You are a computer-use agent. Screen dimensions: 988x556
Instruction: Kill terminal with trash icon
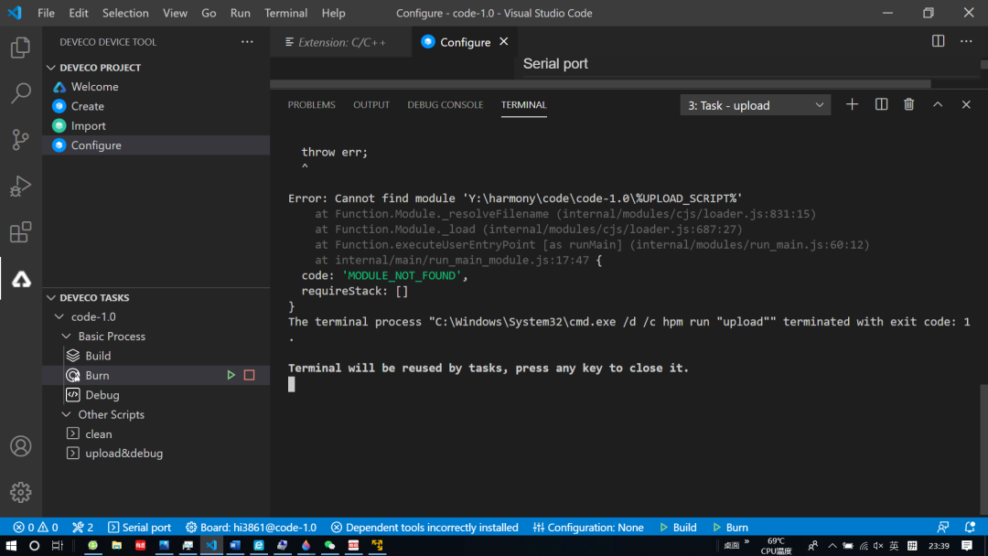tap(908, 104)
